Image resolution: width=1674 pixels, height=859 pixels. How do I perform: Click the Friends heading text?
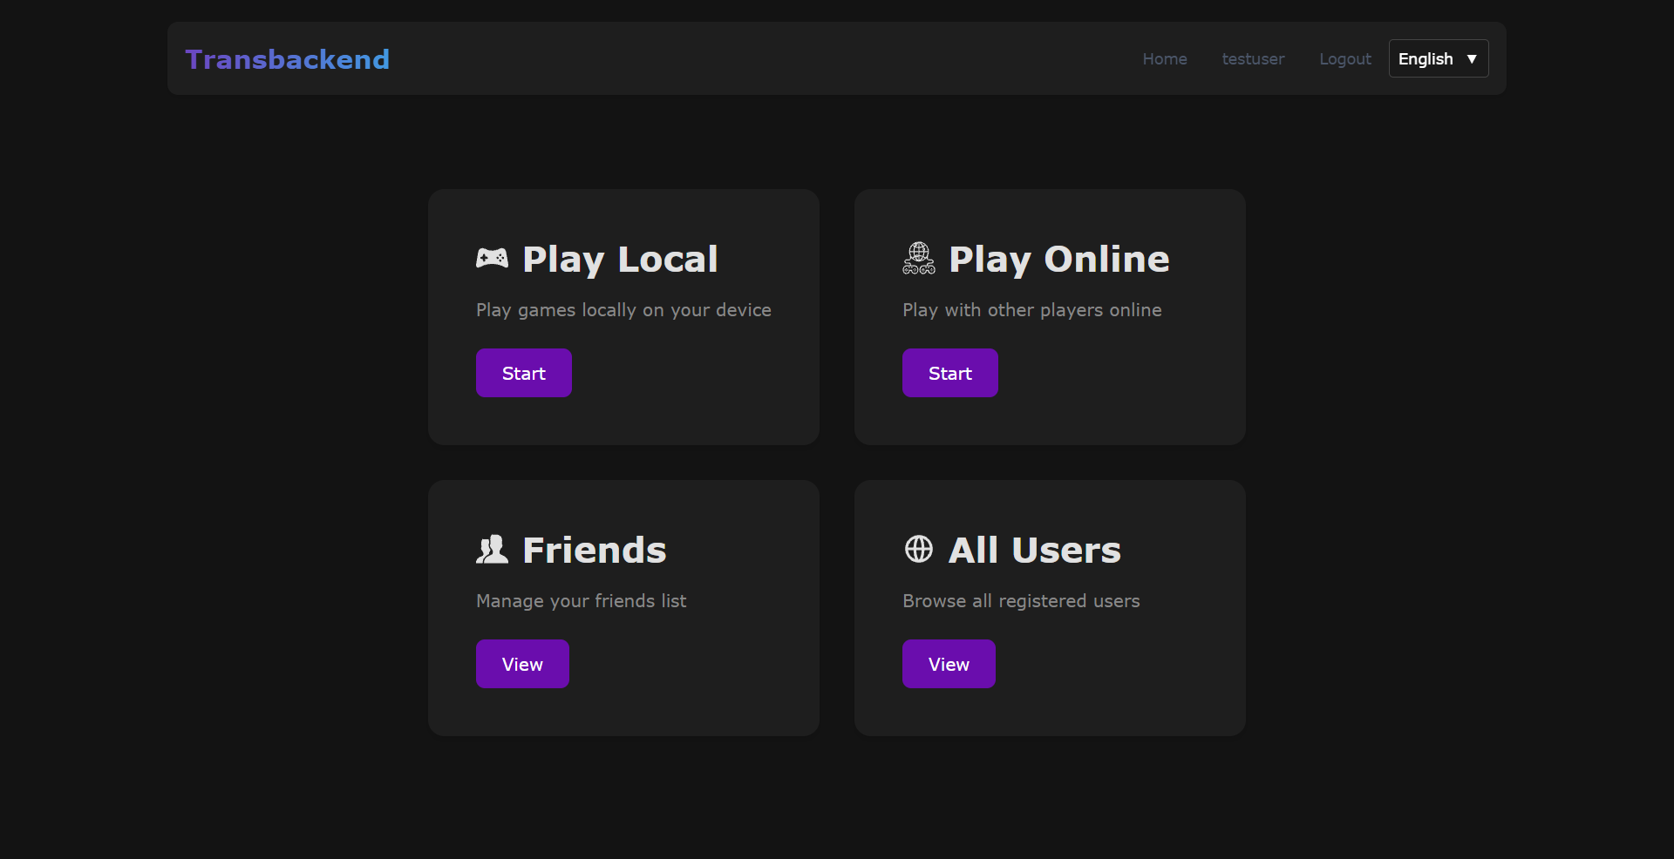point(595,550)
